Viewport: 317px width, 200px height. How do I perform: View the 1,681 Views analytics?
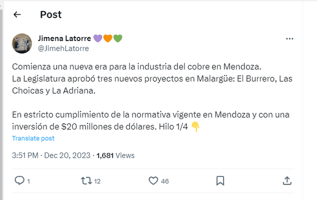click(x=115, y=155)
